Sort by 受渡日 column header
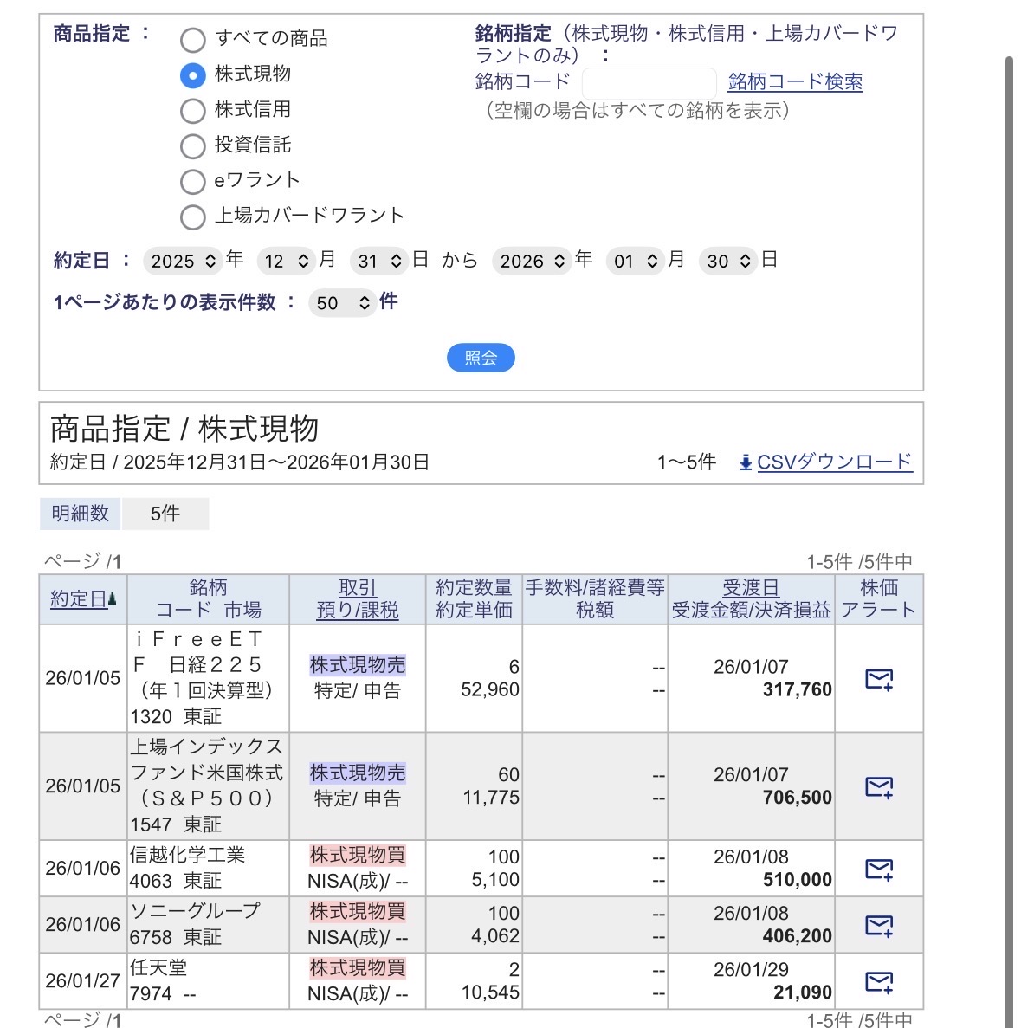This screenshot has width=1021, height=1028. coord(750,587)
